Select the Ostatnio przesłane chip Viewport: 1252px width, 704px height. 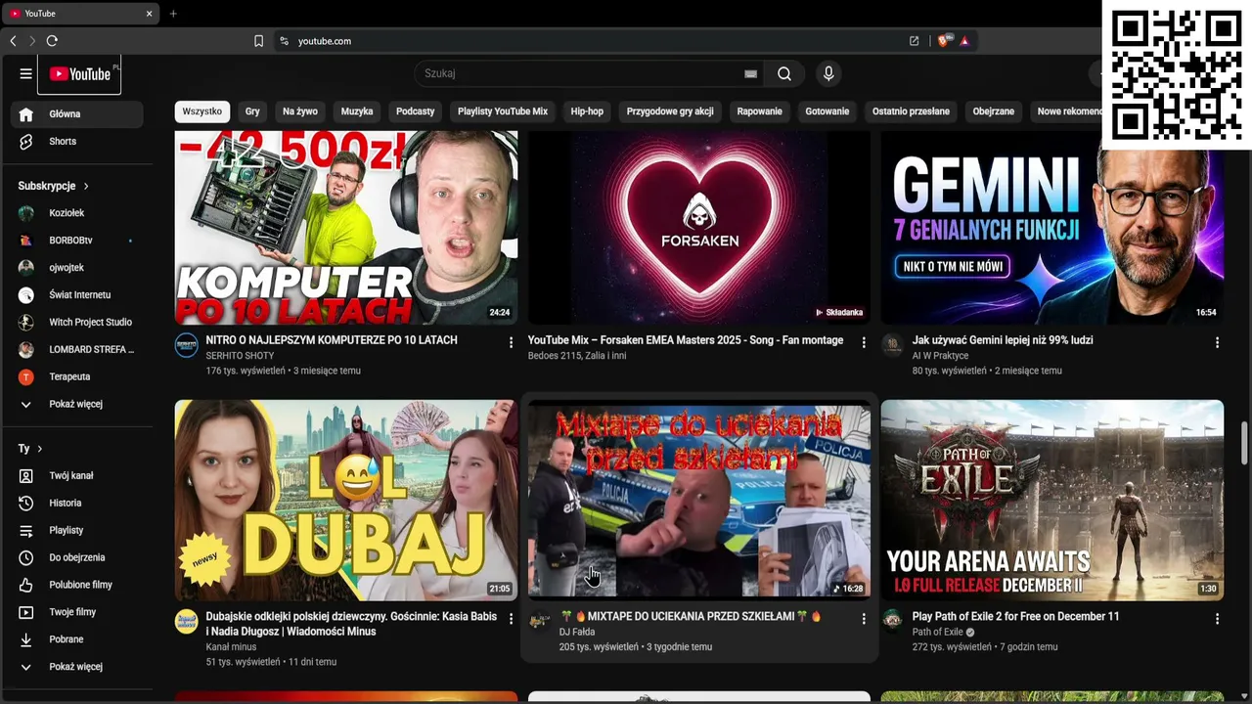point(911,111)
